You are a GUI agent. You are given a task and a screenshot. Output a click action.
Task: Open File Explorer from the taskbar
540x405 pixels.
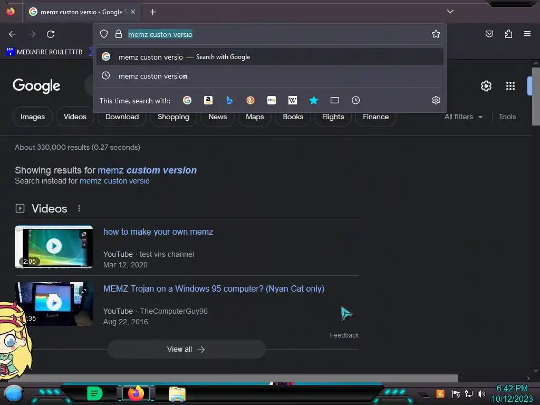177,394
